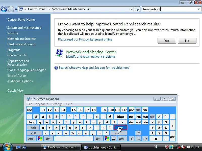
Task: Open Identify and repair network problems
Action: point(91,57)
